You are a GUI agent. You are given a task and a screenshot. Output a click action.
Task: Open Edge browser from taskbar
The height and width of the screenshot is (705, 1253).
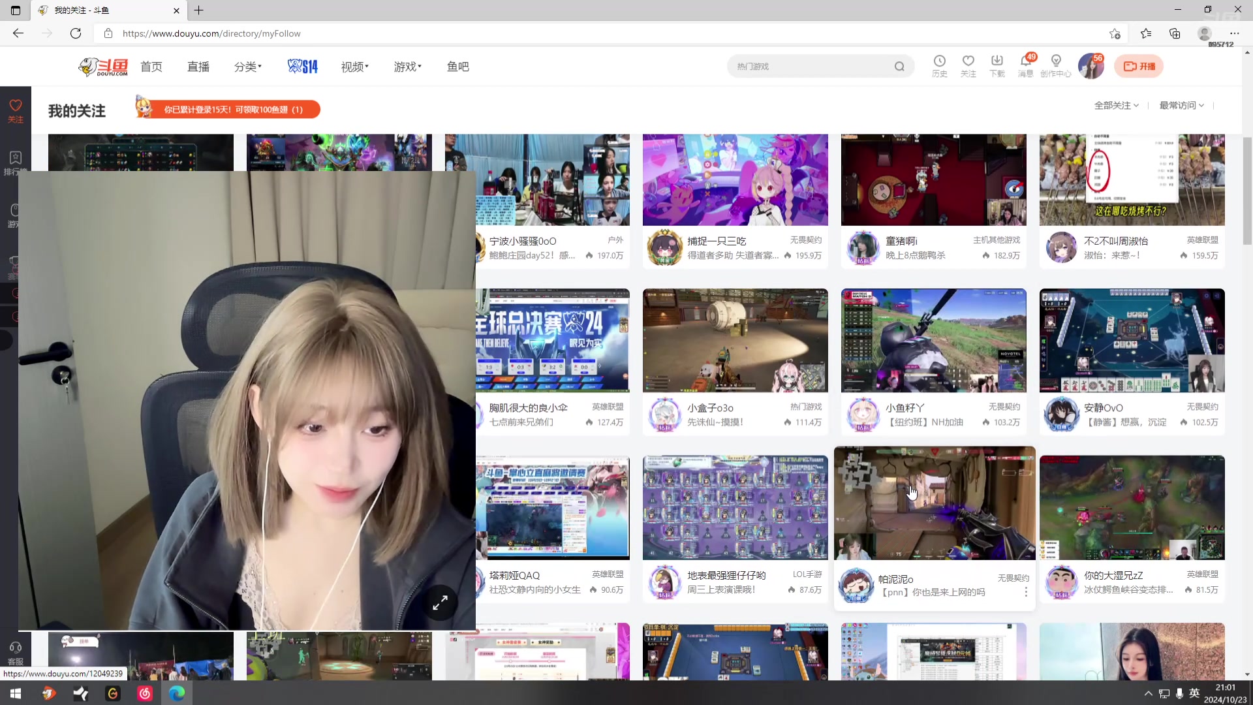click(x=177, y=693)
